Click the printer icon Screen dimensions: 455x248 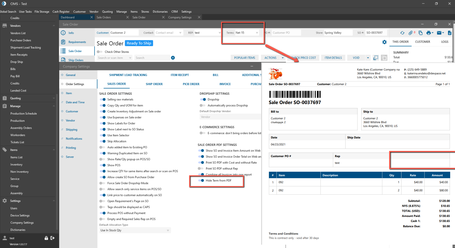(x=429, y=33)
